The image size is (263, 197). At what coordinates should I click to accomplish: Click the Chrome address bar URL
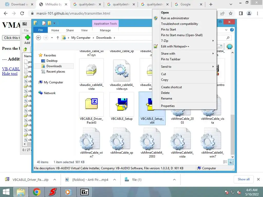pyautogui.click(x=73, y=13)
